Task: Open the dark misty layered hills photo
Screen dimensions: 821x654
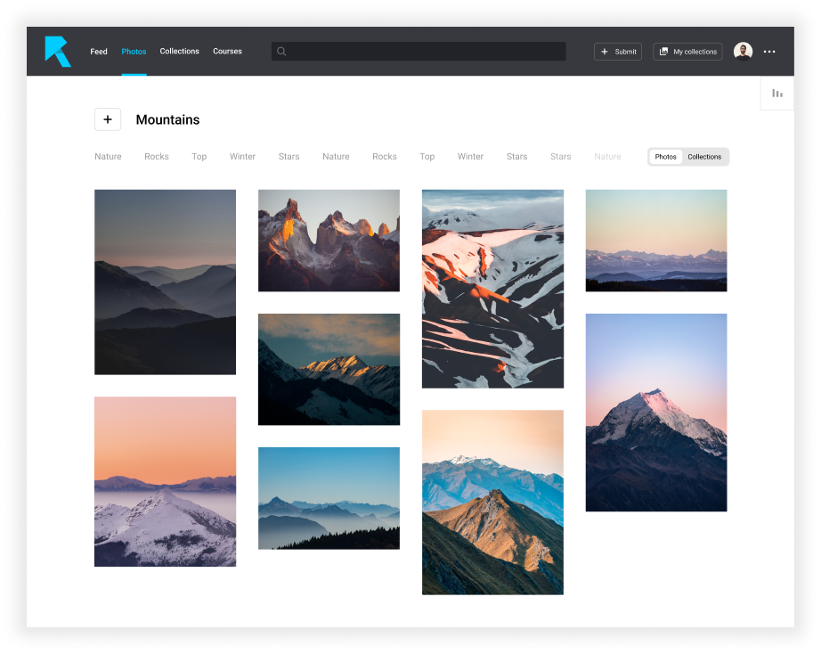Action: pos(165,282)
